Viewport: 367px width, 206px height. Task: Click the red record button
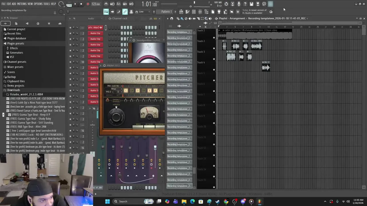pyautogui.click(x=88, y=4)
